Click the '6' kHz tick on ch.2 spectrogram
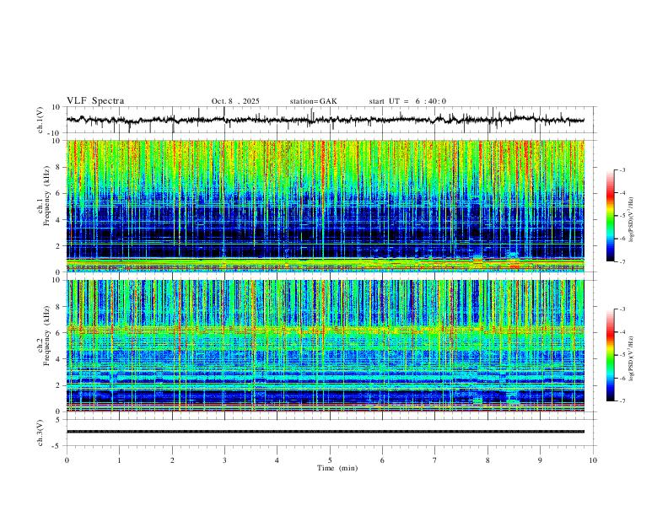 [x=59, y=333]
